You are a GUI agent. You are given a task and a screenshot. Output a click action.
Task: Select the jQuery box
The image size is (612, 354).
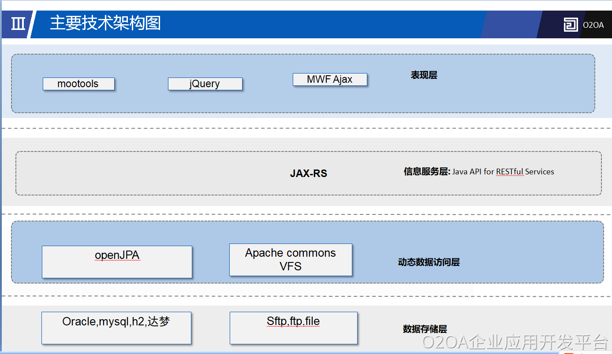(x=205, y=84)
